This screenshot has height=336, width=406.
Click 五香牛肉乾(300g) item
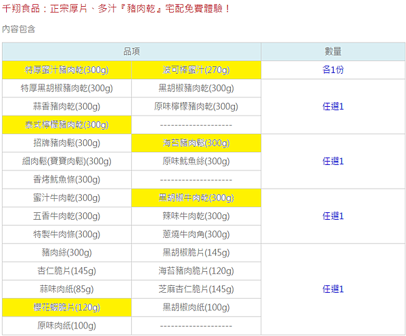coord(67,216)
